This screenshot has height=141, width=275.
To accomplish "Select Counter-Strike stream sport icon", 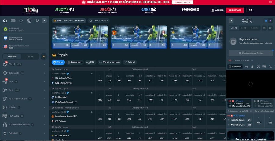I will (x=252, y=67).
